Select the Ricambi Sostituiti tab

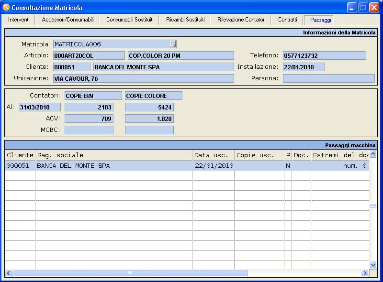pyautogui.click(x=185, y=20)
